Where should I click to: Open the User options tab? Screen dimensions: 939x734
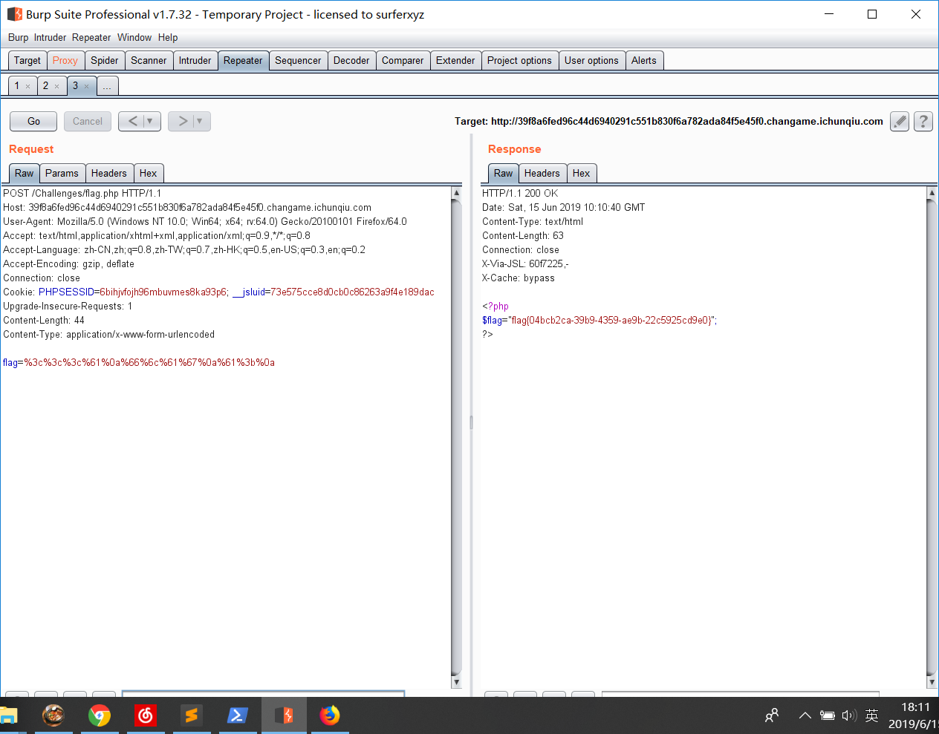pyautogui.click(x=591, y=61)
